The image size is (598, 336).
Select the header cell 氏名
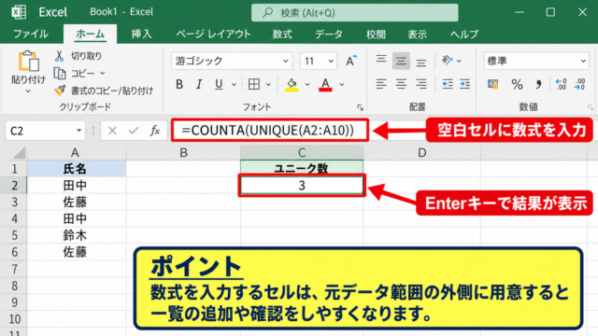coord(77,168)
